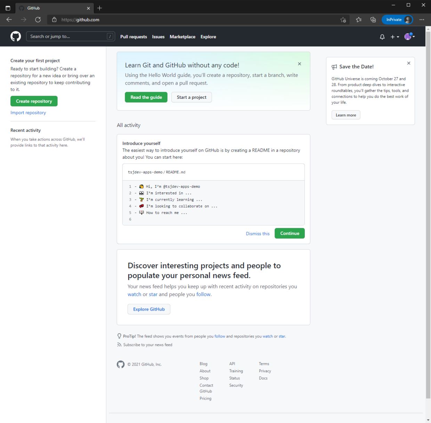Open notifications via the bell icon
The height and width of the screenshot is (423, 431).
pyautogui.click(x=382, y=37)
